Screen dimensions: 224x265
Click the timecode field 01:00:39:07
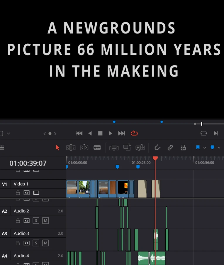click(28, 163)
